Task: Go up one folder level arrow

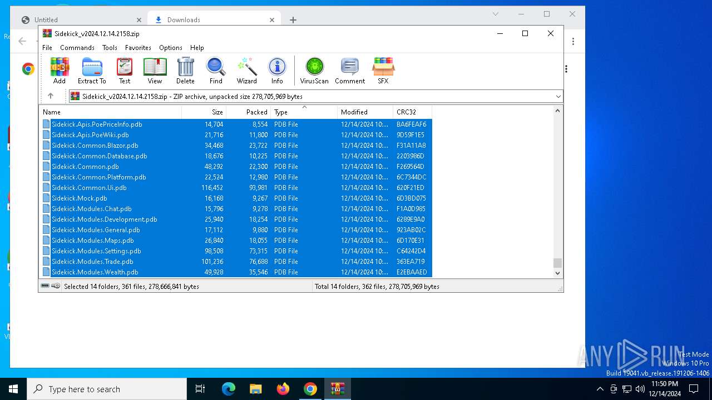Action: tap(51, 96)
